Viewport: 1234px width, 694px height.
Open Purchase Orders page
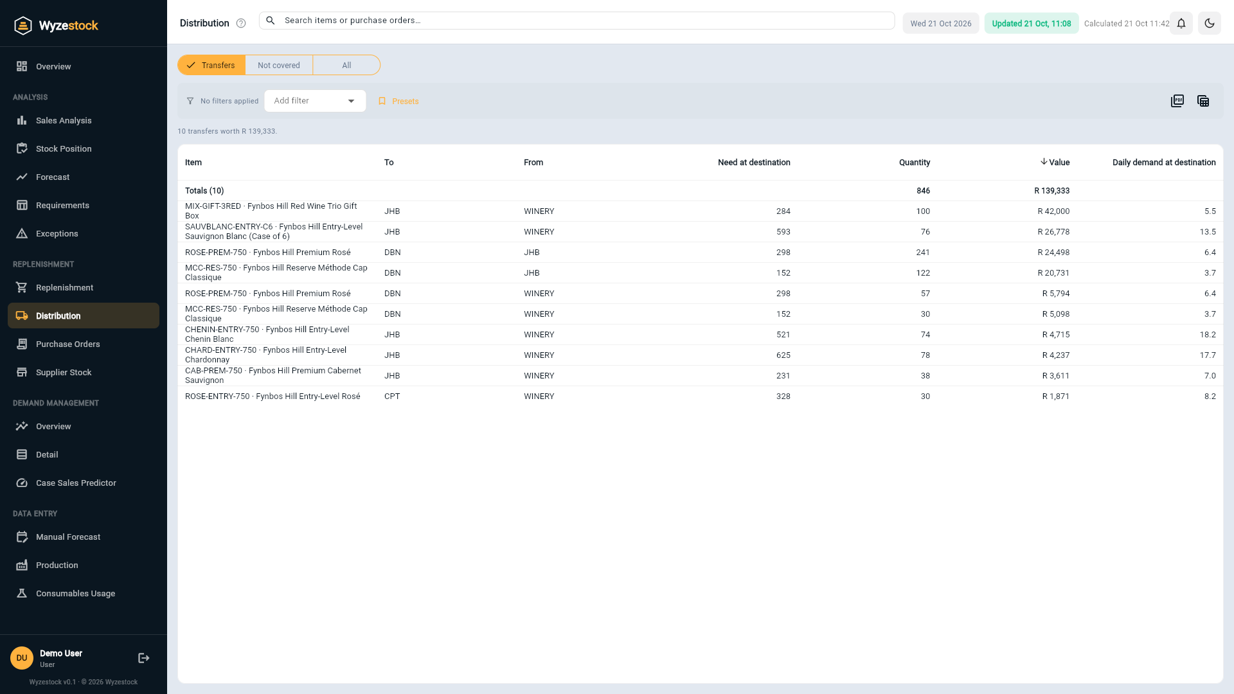tap(84, 344)
